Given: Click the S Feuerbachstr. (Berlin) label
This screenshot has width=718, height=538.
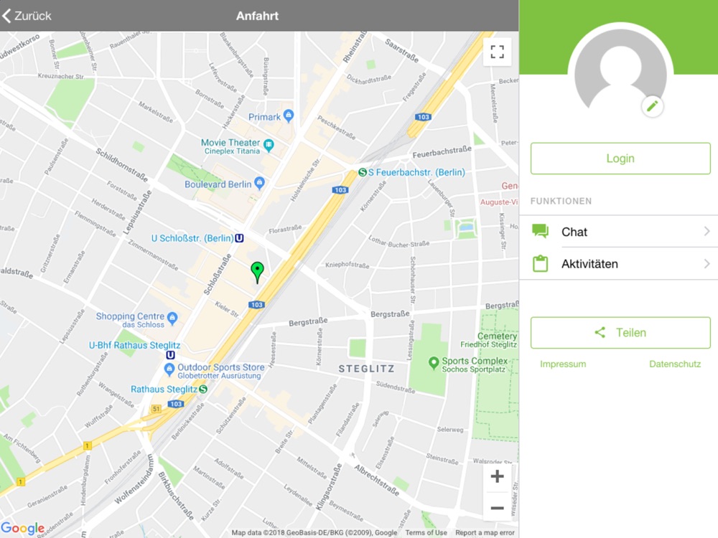Looking at the screenshot, I should click(x=416, y=172).
